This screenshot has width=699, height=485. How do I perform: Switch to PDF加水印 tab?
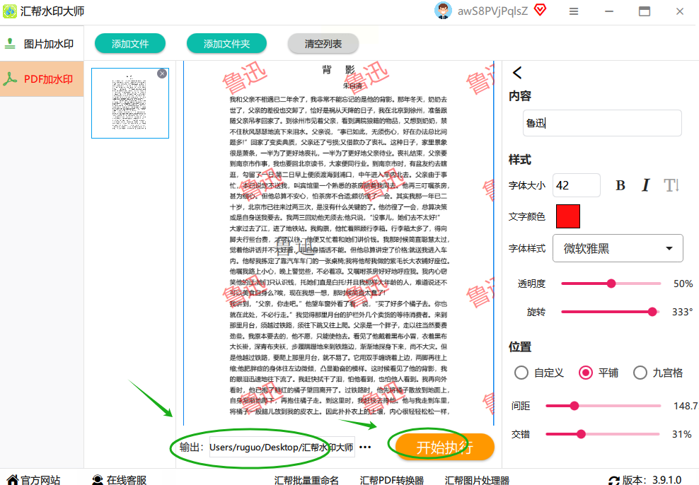pos(42,79)
